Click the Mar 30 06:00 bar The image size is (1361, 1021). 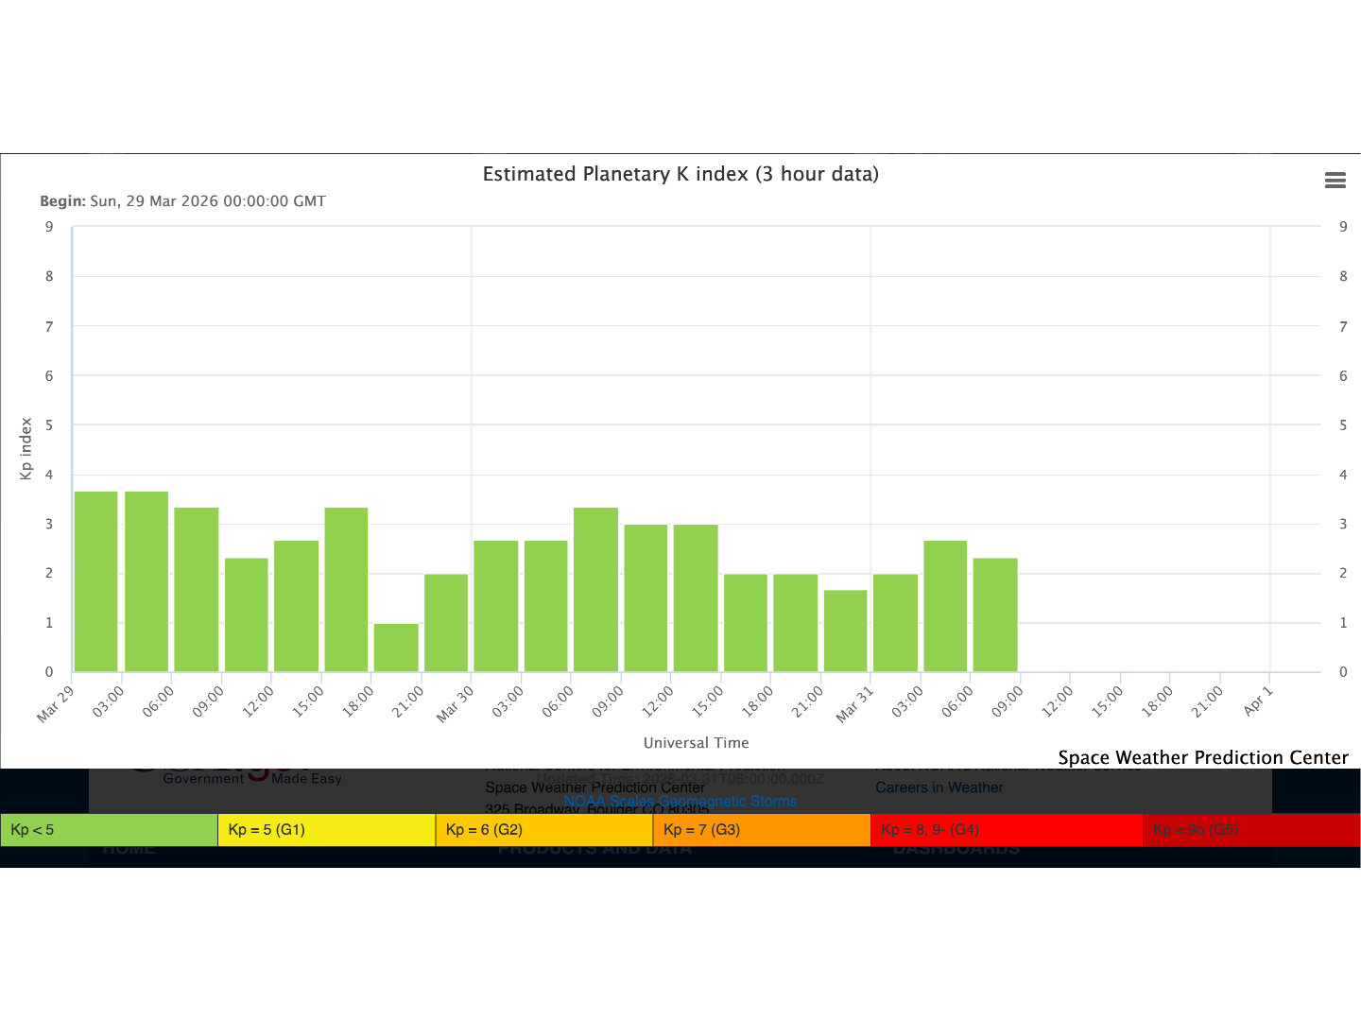[x=595, y=590]
